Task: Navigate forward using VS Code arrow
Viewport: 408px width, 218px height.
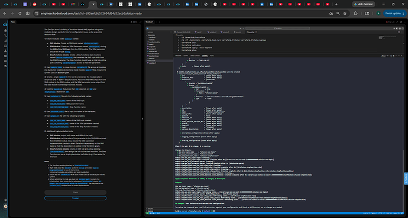Action: 244,28
